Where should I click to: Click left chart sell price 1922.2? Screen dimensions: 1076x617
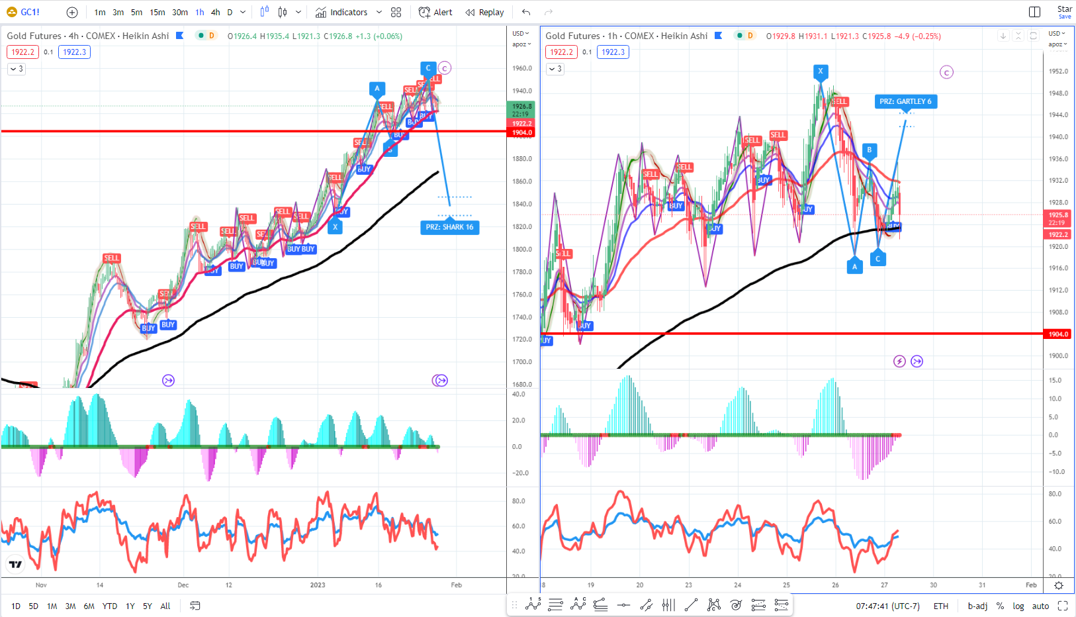(22, 52)
